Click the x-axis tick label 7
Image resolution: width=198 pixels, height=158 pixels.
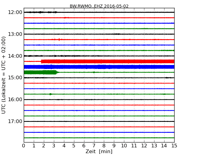94,146
